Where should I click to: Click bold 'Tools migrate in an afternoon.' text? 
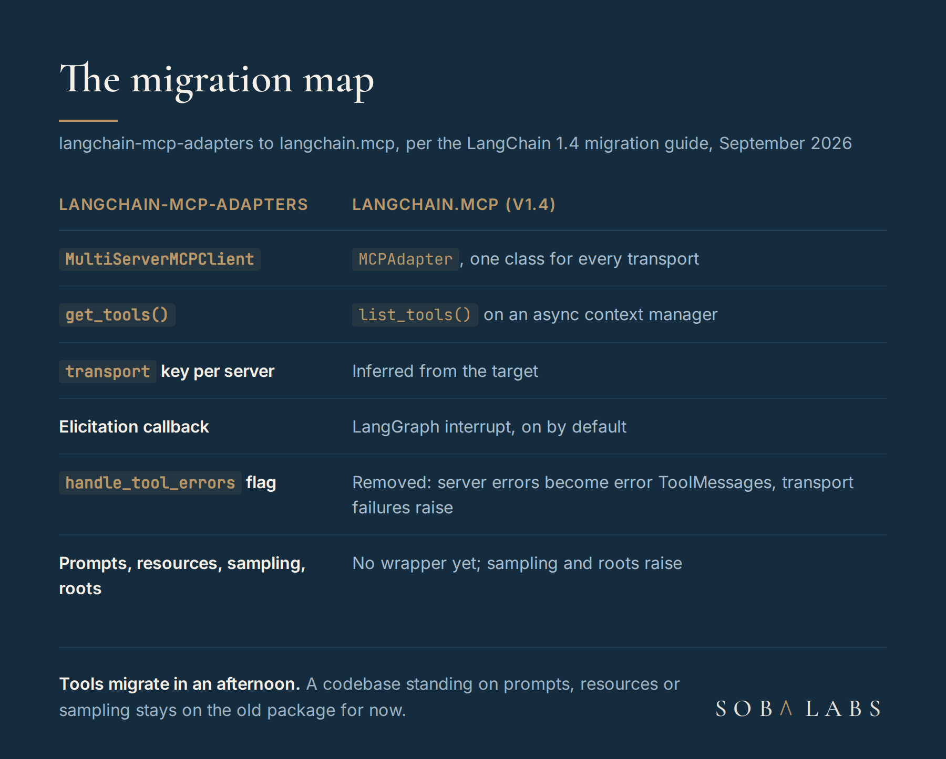[x=180, y=684]
